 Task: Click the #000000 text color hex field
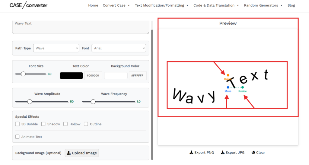click(x=93, y=76)
